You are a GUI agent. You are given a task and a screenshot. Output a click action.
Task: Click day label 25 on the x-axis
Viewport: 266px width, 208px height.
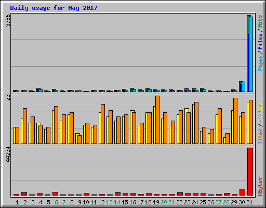tap(203, 202)
